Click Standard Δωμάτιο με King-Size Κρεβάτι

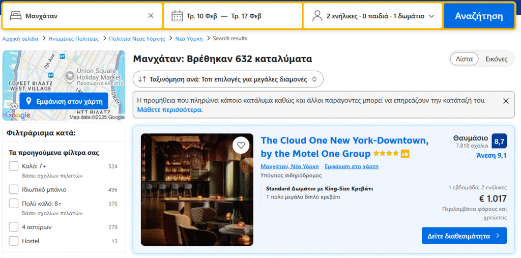point(320,189)
